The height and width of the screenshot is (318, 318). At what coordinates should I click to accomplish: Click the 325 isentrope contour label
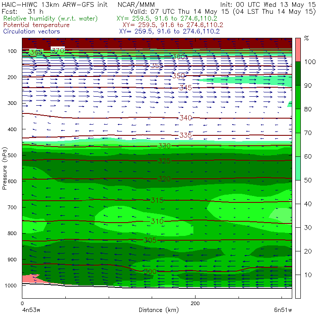coord(164,161)
